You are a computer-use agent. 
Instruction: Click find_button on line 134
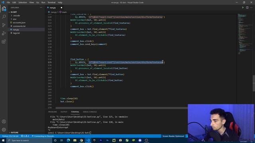77,59
